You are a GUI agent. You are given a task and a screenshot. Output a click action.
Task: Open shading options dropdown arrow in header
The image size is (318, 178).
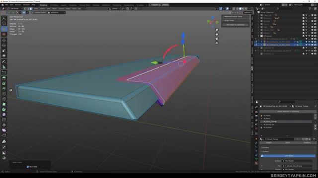click(x=249, y=9)
